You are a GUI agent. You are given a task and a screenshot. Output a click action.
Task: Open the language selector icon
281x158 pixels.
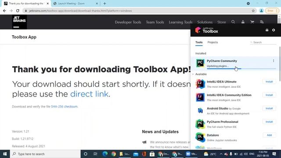[262, 22]
